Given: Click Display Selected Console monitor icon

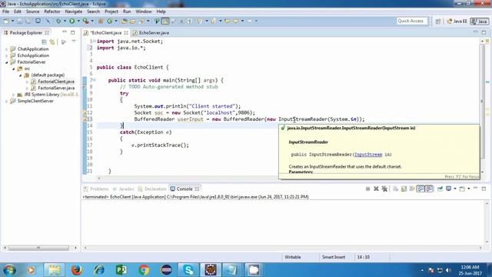Looking at the screenshot, I should [449, 189].
